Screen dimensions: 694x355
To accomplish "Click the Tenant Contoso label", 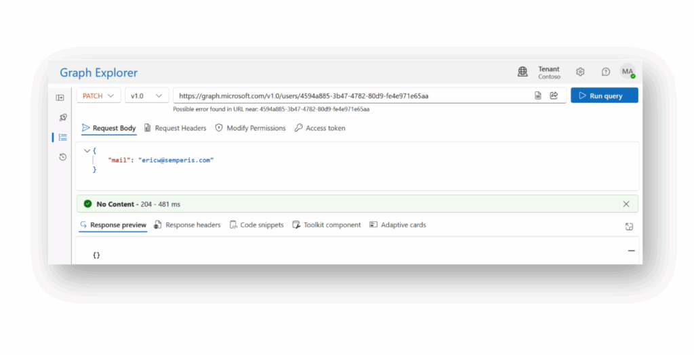I will pos(549,72).
